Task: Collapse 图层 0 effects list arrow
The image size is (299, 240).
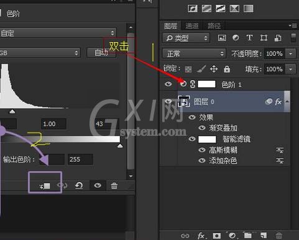Action: pyautogui.click(x=287, y=101)
